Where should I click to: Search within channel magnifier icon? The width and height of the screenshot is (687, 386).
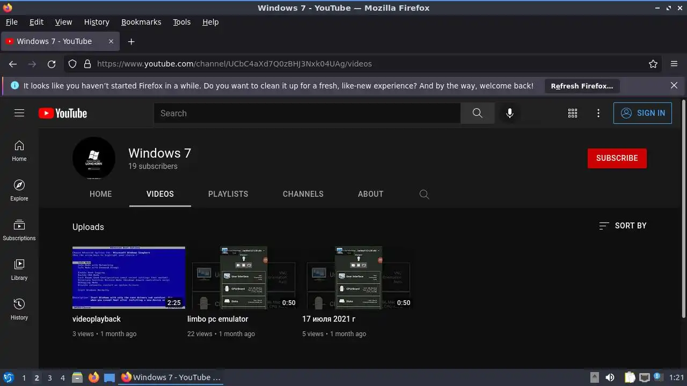(424, 194)
